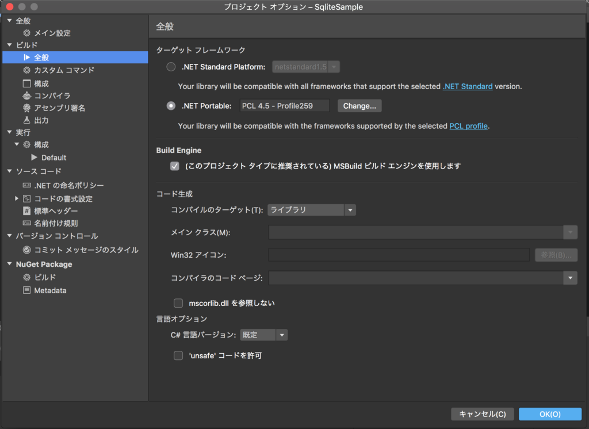Click the document icon beside Metadata
This screenshot has width=589, height=429.
pos(26,290)
